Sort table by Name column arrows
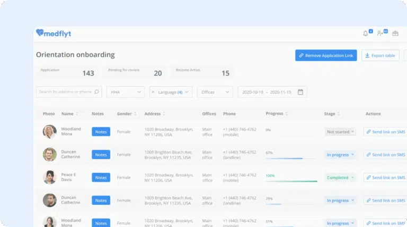 [77, 114]
